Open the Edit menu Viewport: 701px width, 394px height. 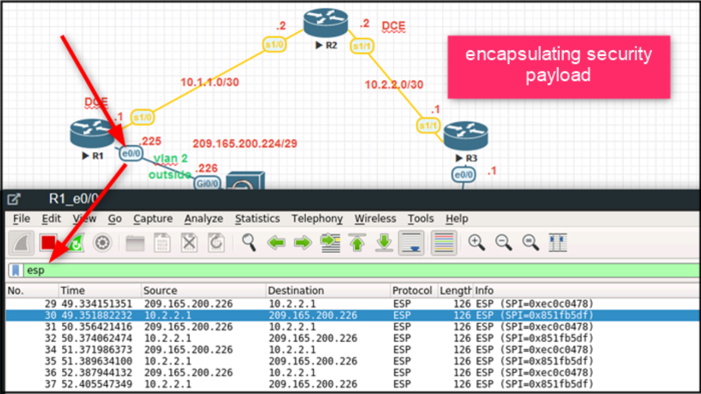tap(51, 219)
